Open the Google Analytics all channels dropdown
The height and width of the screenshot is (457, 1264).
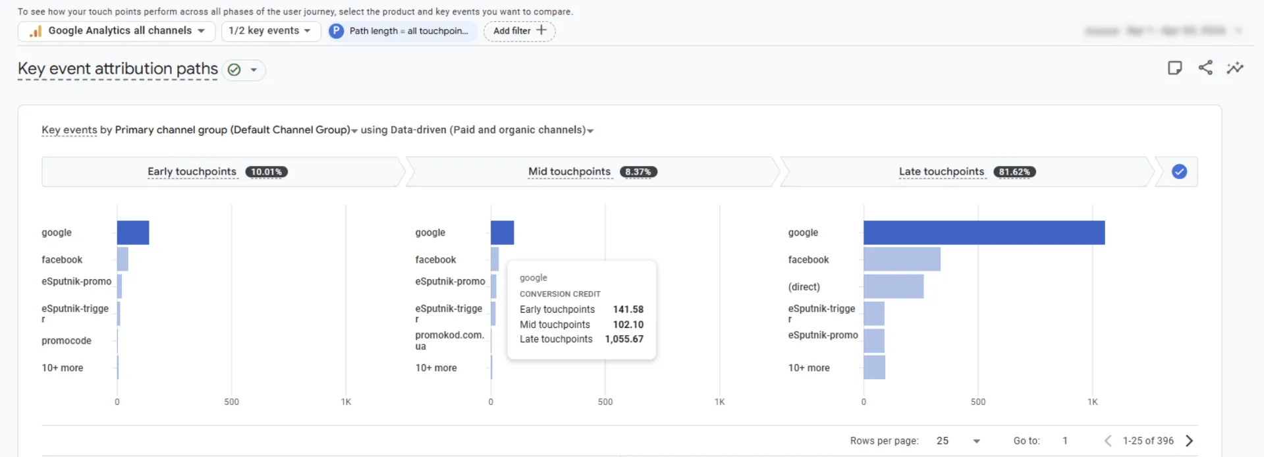[117, 31]
